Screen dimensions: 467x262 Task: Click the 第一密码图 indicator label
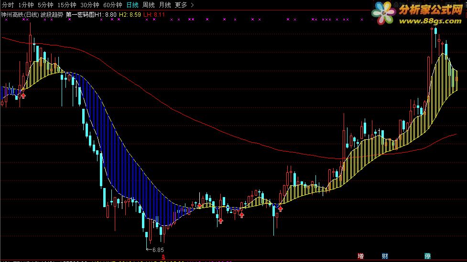(x=80, y=15)
